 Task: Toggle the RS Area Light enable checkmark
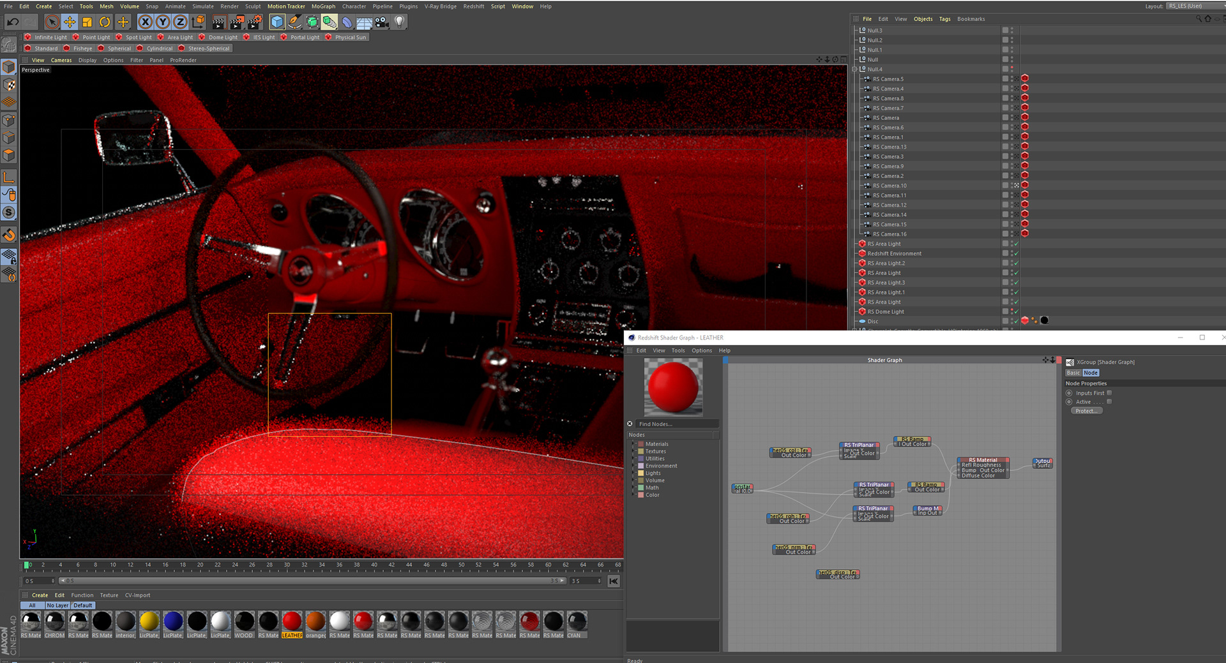click(1016, 244)
